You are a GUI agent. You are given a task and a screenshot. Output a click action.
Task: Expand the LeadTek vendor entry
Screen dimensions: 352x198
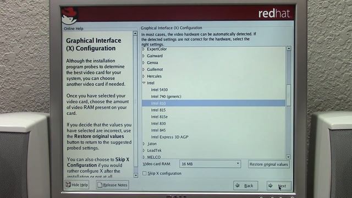click(x=144, y=150)
